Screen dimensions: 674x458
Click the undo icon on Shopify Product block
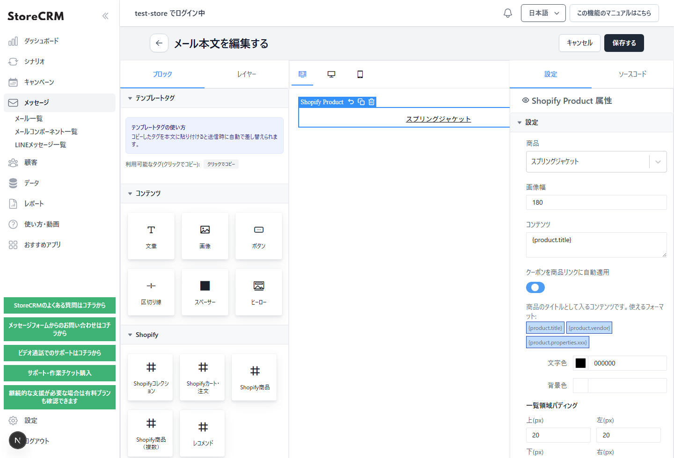[351, 101]
